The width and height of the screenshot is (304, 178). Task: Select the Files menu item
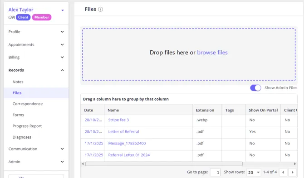pos(36,93)
